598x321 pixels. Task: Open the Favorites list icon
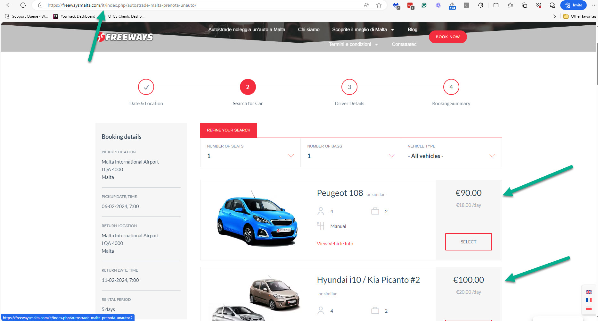[510, 5]
